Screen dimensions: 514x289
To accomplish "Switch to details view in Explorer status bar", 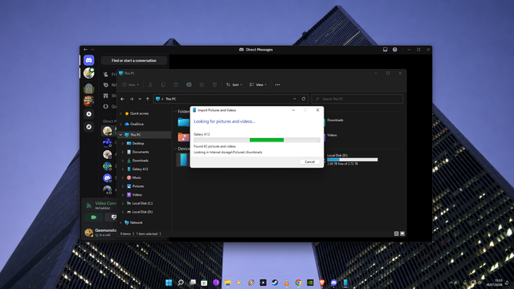I will [396, 234].
